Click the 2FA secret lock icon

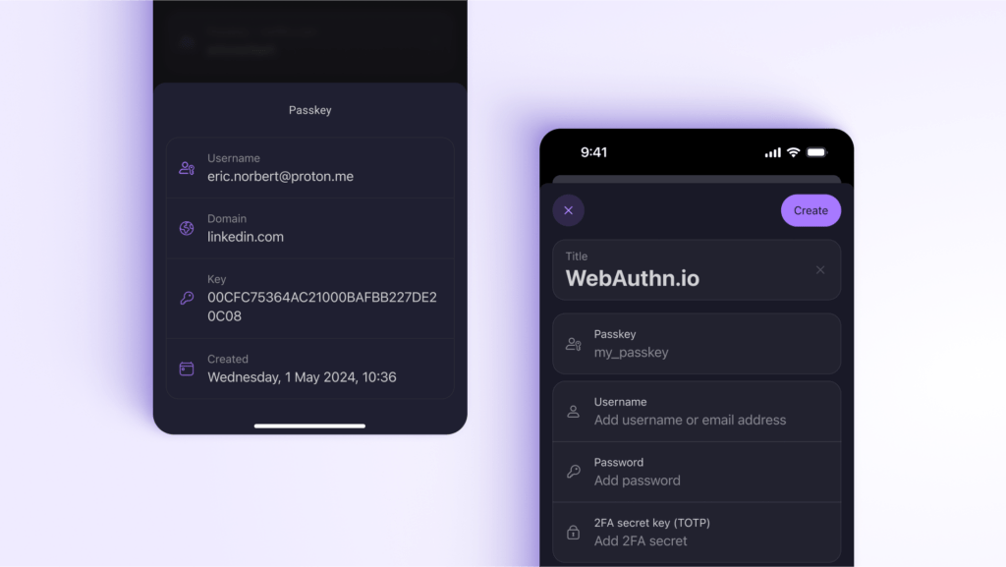(574, 533)
